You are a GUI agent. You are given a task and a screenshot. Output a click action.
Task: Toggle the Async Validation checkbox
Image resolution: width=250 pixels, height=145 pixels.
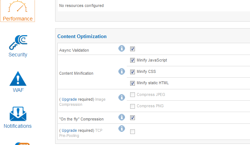click(x=132, y=49)
